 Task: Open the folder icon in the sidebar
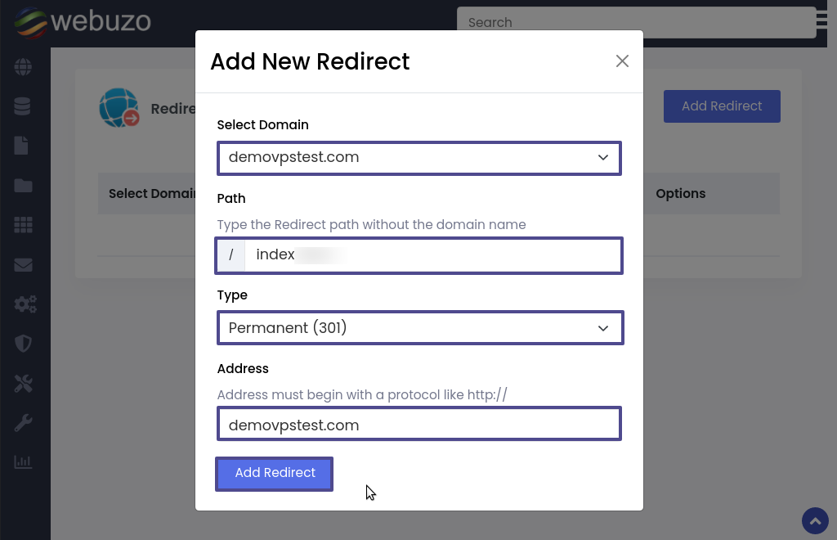(23, 185)
